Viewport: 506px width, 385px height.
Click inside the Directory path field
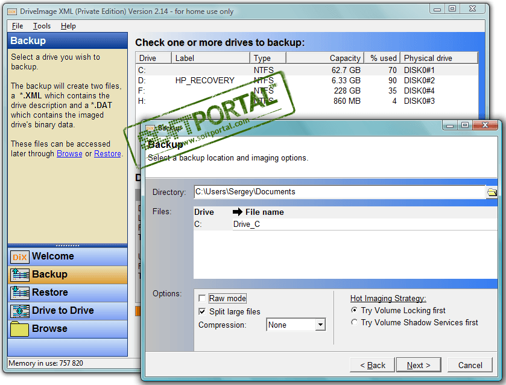click(x=340, y=192)
